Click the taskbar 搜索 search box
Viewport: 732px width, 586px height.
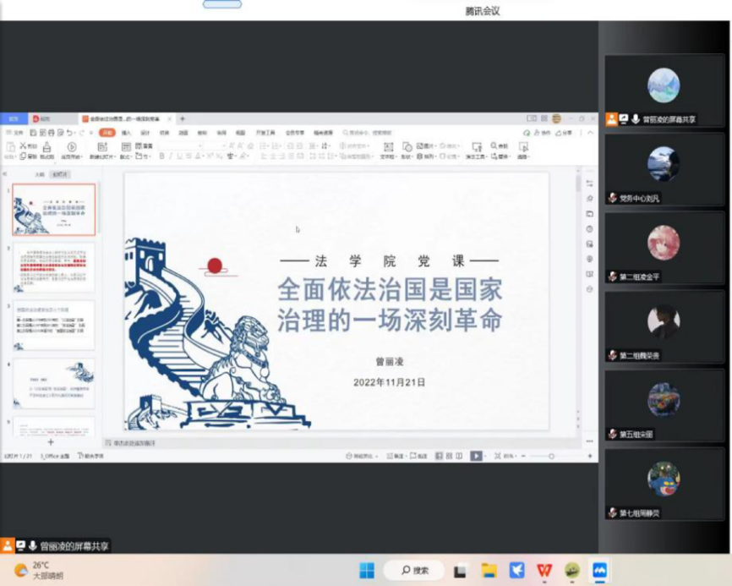pos(414,571)
